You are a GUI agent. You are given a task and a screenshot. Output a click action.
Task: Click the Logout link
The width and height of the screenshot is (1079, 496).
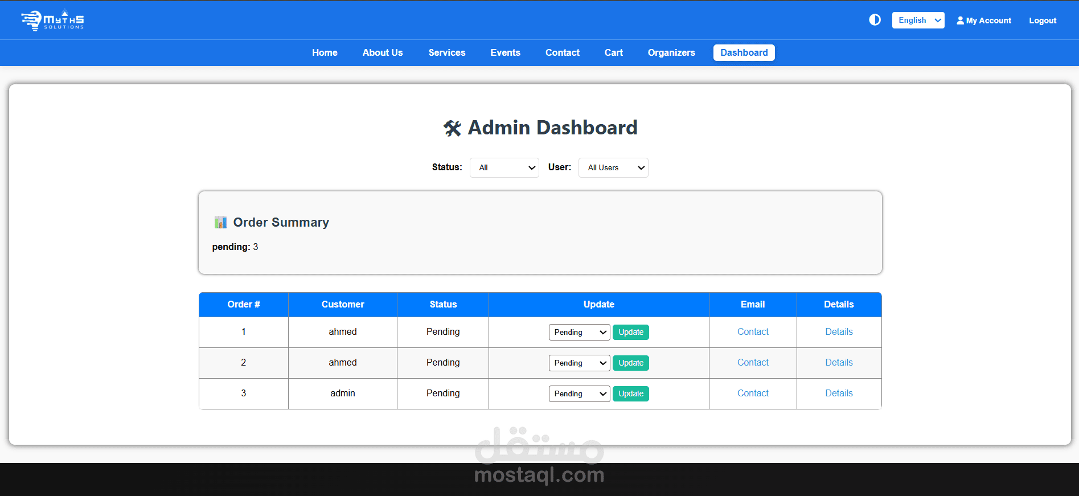tap(1043, 21)
